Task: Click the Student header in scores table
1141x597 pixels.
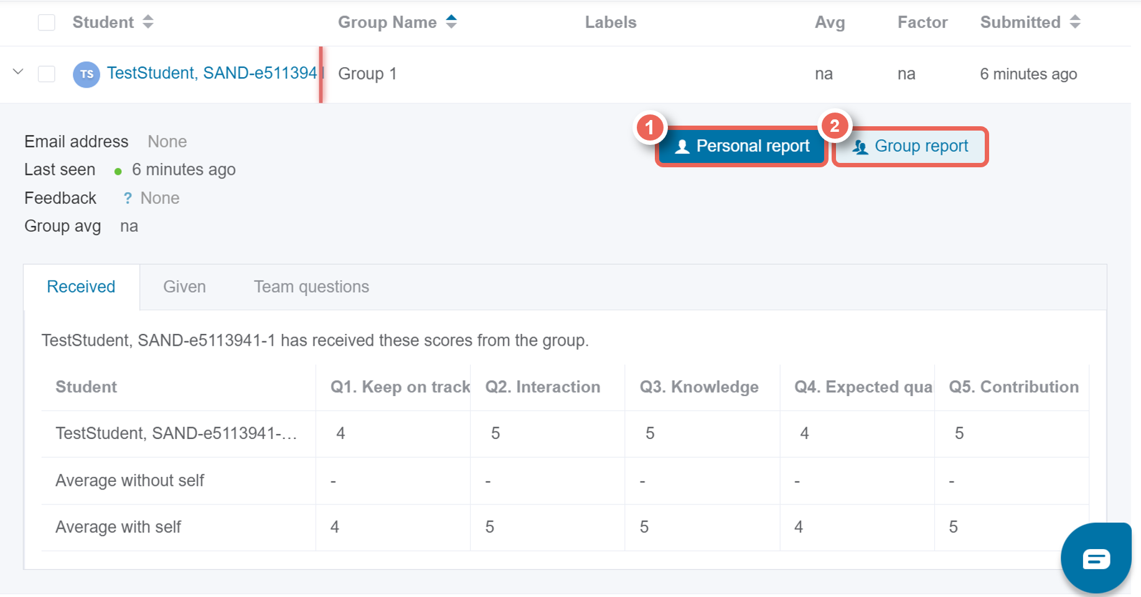Action: pos(86,387)
